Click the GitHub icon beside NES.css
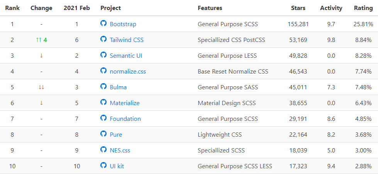 pyautogui.click(x=103, y=150)
